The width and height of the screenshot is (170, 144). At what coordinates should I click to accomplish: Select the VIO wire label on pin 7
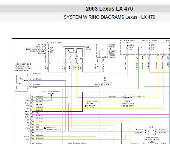coord(37,113)
